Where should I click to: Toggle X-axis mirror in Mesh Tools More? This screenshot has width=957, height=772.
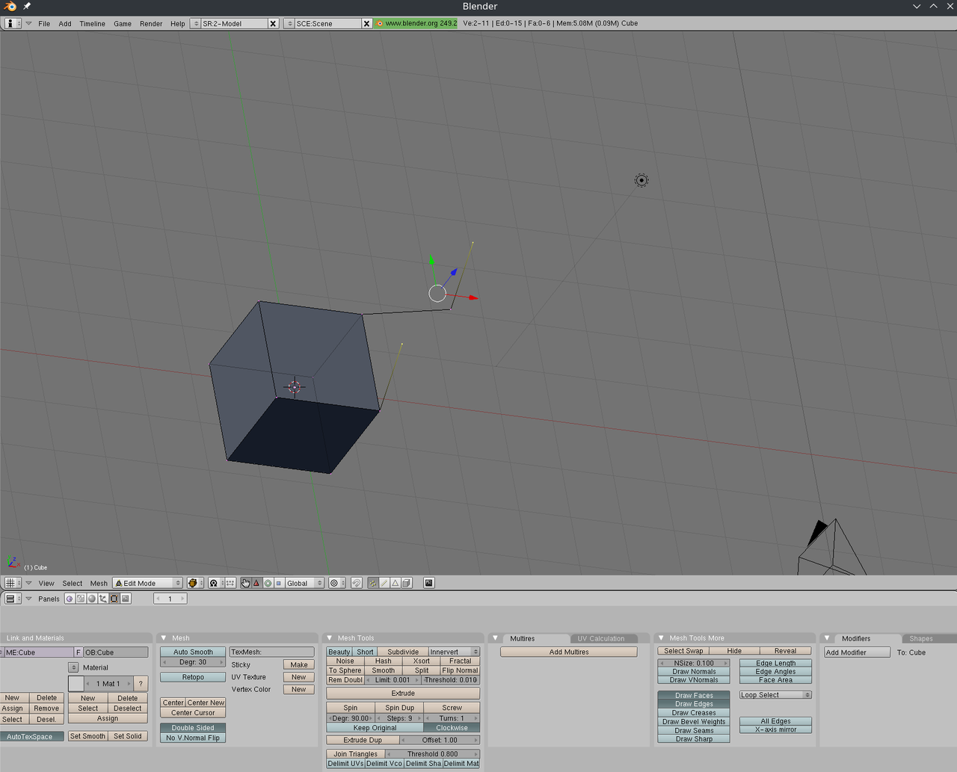click(x=775, y=729)
